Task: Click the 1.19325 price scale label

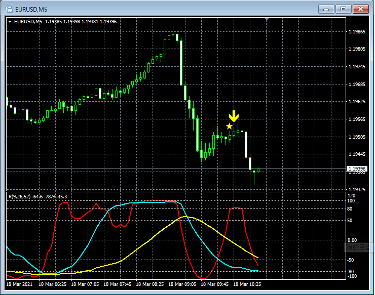Action: (357, 189)
